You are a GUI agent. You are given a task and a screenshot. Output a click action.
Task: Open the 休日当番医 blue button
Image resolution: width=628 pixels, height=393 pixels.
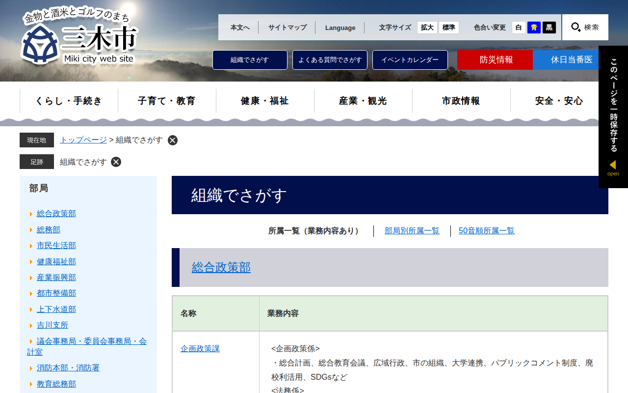point(571,60)
